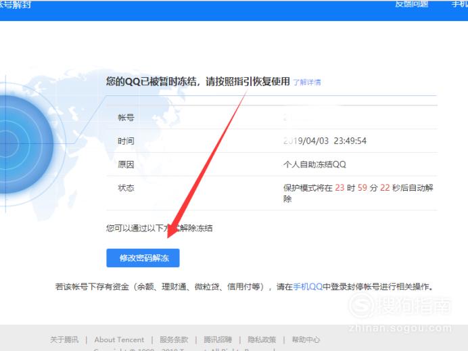Click 腾讯招聘 footer link

pyautogui.click(x=218, y=340)
